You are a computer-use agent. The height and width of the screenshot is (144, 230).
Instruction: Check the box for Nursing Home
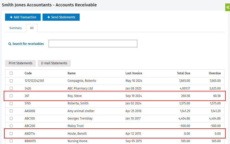11,141
